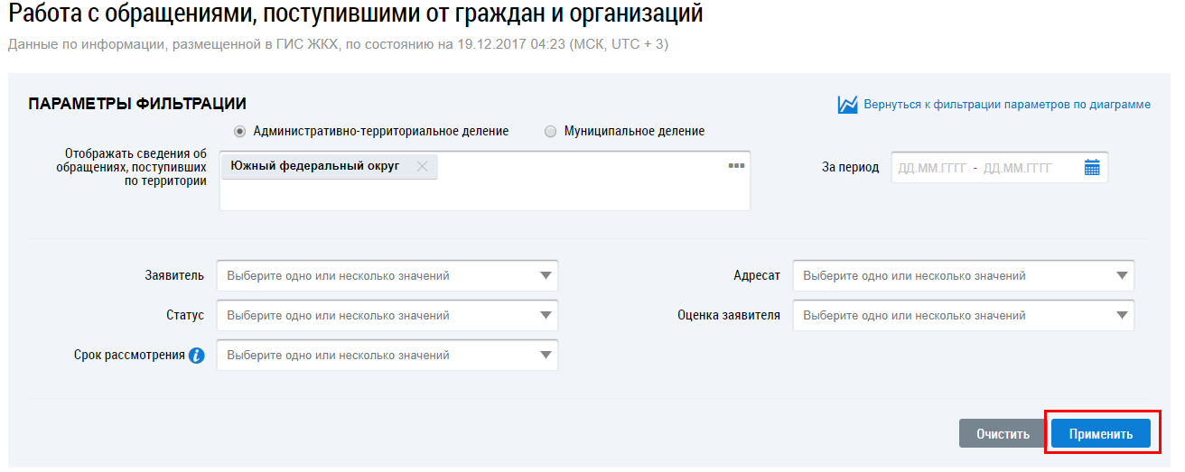Open the calendar date picker icon
This screenshot has height=472, width=1185.
click(x=1092, y=168)
